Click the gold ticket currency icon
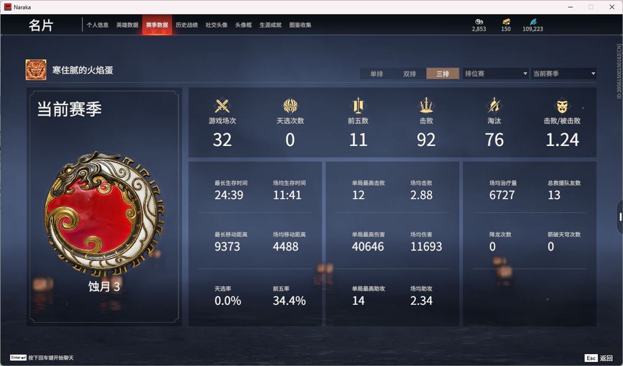 tap(506, 22)
